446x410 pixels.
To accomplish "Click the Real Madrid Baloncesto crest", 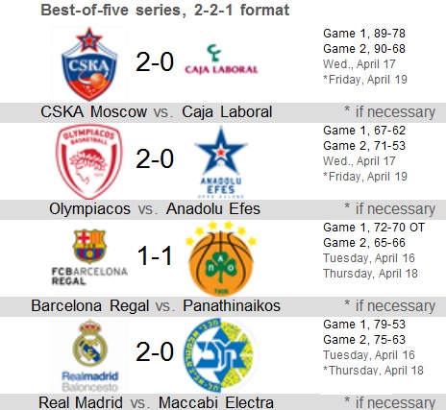I will pyautogui.click(x=89, y=355).
